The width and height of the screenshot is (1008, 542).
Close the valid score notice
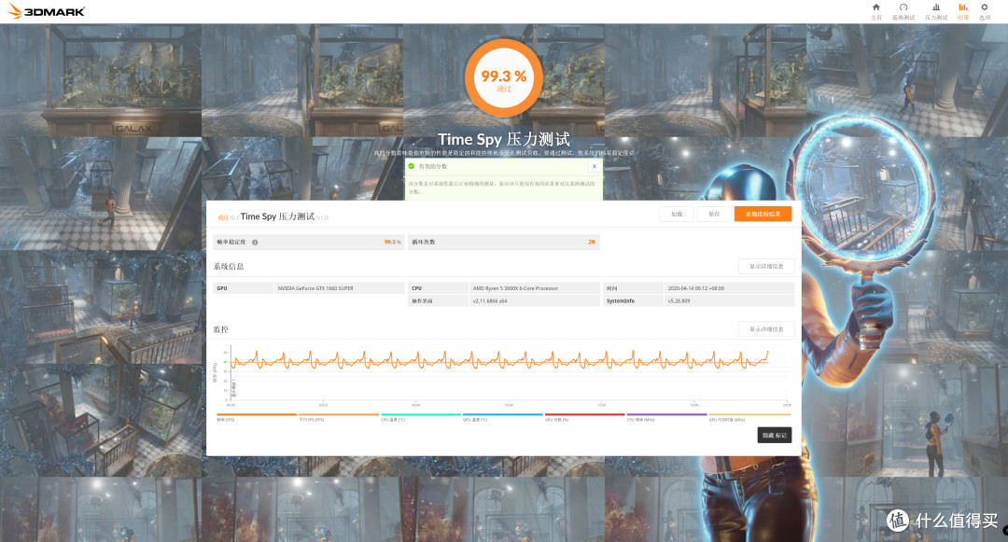[594, 166]
